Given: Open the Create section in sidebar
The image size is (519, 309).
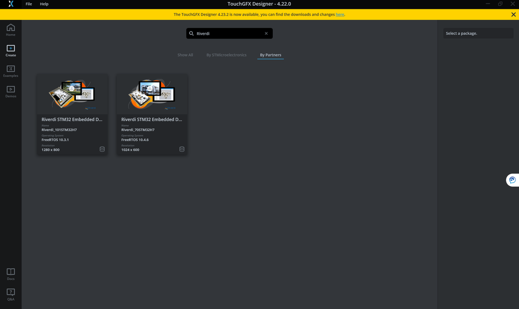Looking at the screenshot, I should [10, 51].
